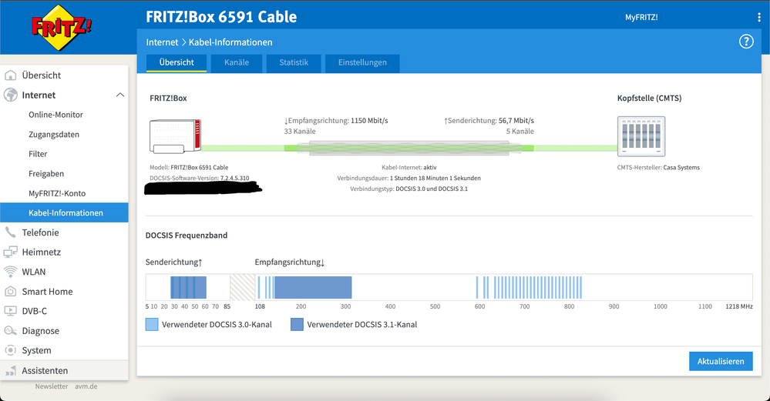Click the FRITZ! logo
Screen dimensions: 770x401
[62, 28]
